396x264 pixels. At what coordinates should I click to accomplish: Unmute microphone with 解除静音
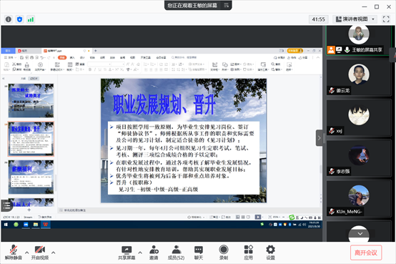click(x=14, y=253)
